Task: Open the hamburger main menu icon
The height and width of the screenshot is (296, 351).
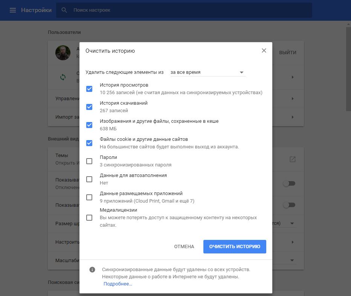Action: 13,10
